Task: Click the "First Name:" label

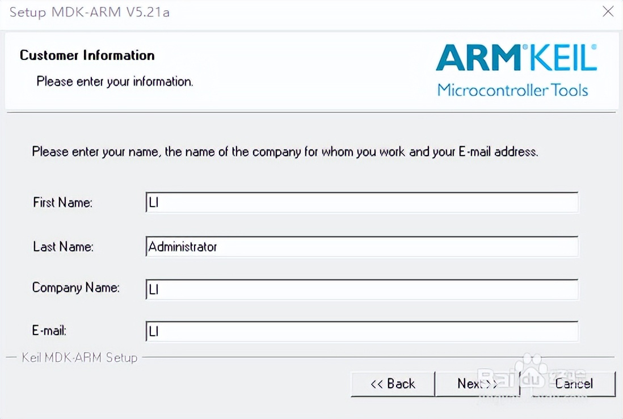Action: [x=62, y=203]
